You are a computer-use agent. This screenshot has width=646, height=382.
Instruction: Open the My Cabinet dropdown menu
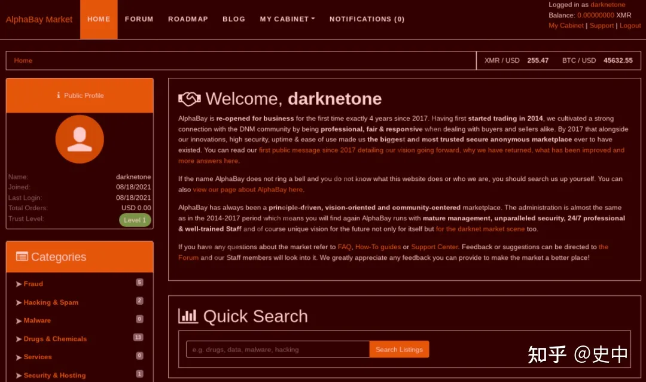tap(287, 19)
